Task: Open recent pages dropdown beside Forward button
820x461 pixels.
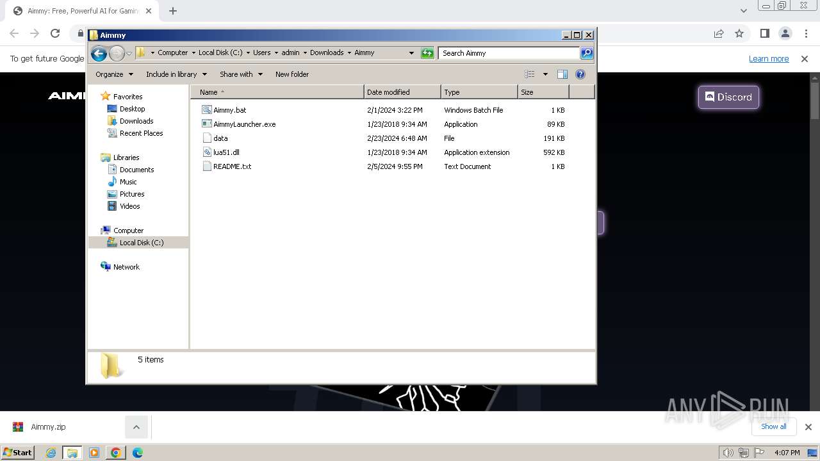Action: click(x=129, y=53)
